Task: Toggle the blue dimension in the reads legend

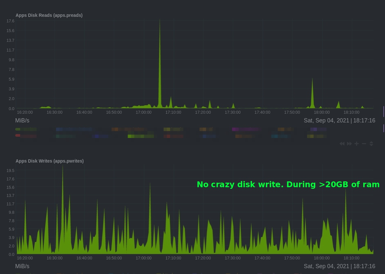Action: point(59,129)
